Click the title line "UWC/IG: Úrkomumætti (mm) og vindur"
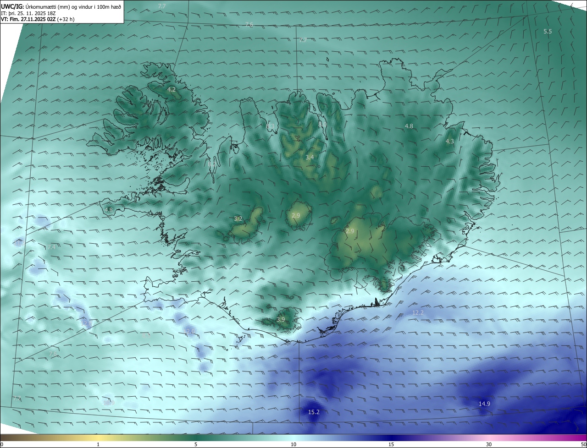 pyautogui.click(x=61, y=6)
